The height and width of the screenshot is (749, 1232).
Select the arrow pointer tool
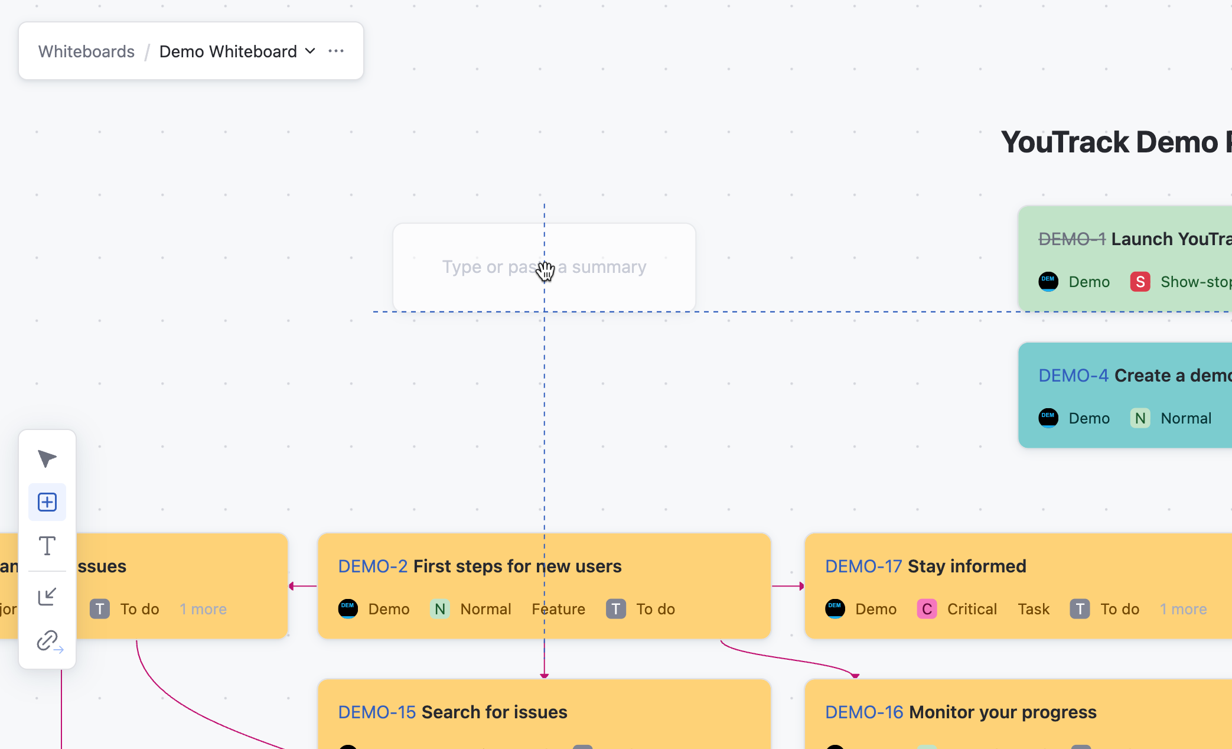47,458
